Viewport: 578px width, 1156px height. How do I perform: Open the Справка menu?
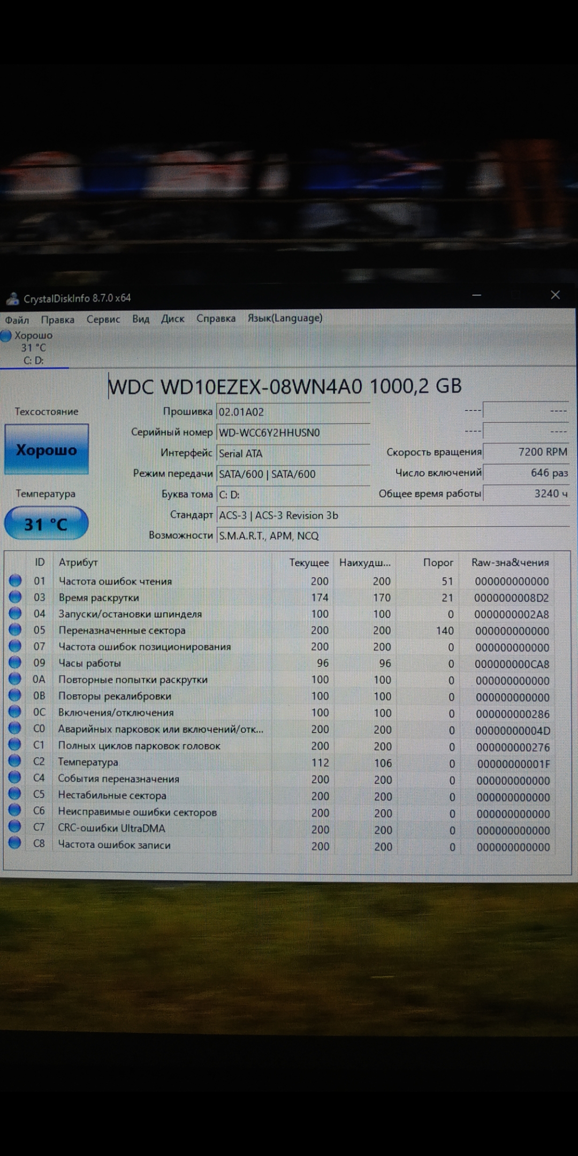pos(216,318)
